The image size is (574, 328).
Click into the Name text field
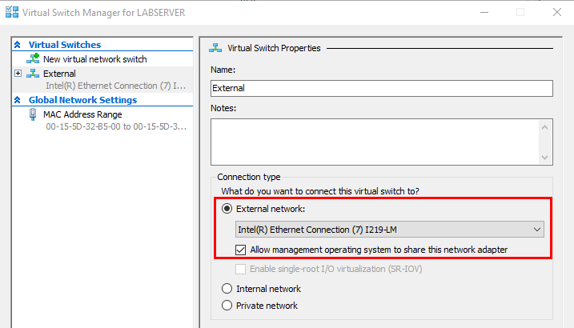tap(381, 89)
